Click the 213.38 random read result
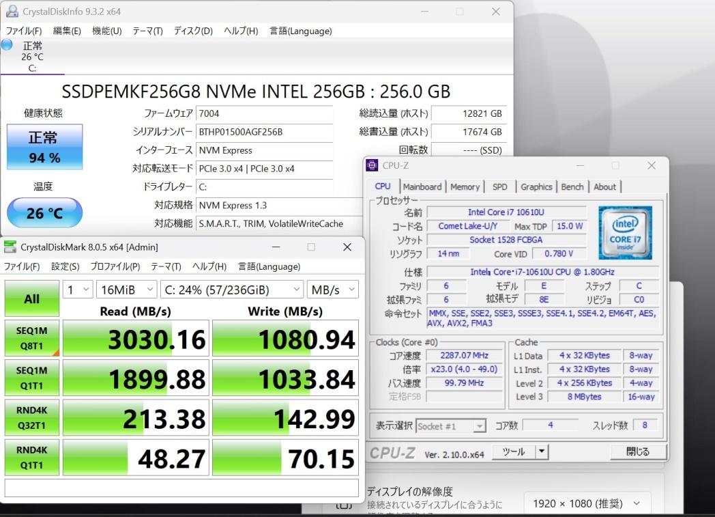 (136, 417)
